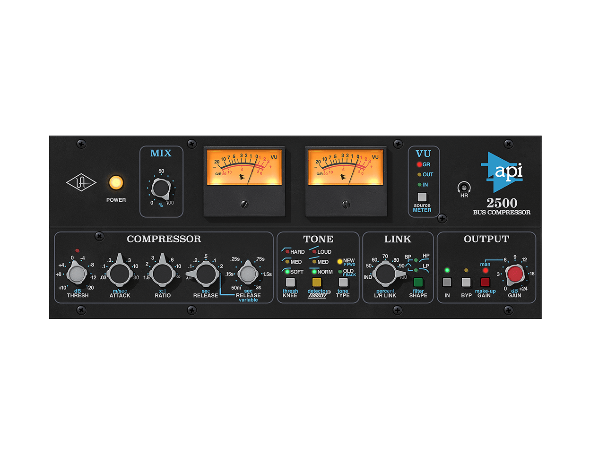Turn the m/sec ATTACK knob
This screenshot has height=463, width=590.
119,273
